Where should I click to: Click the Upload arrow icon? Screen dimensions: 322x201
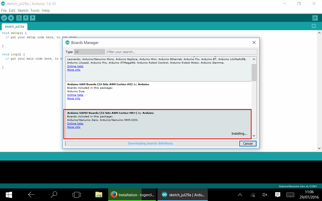pos(11,18)
